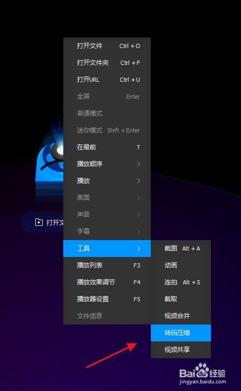Choose 打开文件夹 from context menu
Image resolution: width=241 pixels, height=391 pixels.
[x=107, y=63]
